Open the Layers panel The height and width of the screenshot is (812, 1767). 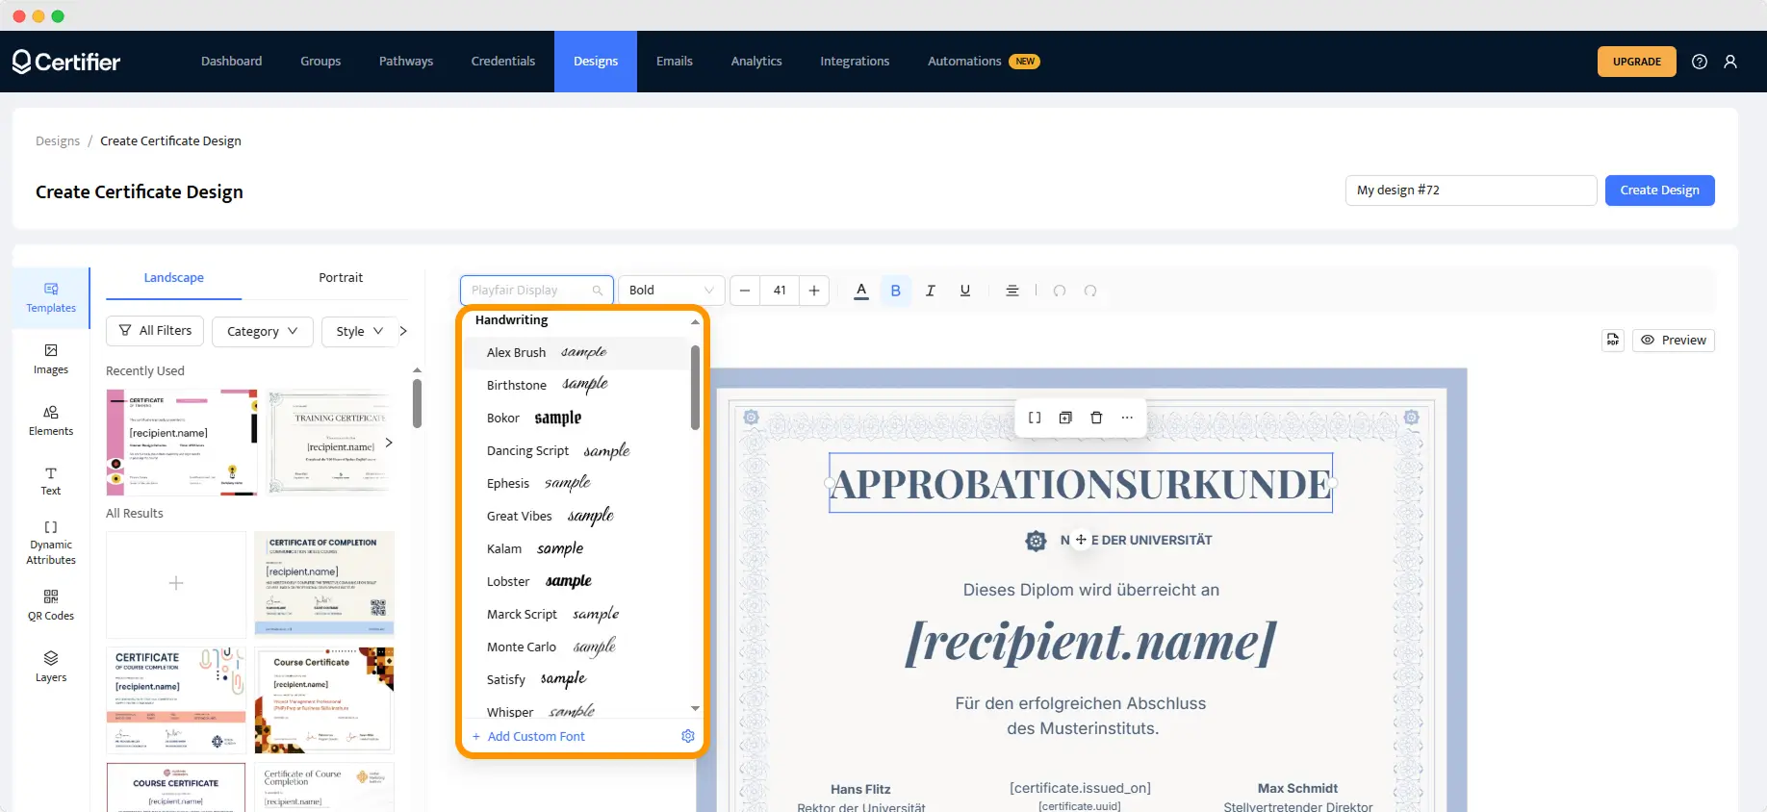click(51, 666)
